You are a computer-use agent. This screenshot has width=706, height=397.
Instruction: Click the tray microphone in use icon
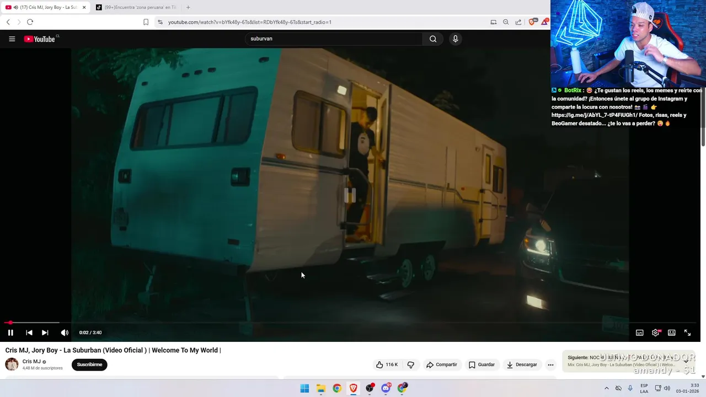630,388
